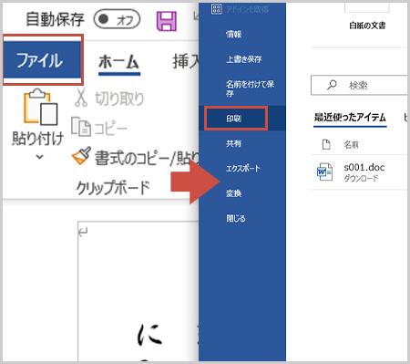The image size is (410, 364).
Task: Click the Word icon beside s001.doc
Action: pos(324,172)
